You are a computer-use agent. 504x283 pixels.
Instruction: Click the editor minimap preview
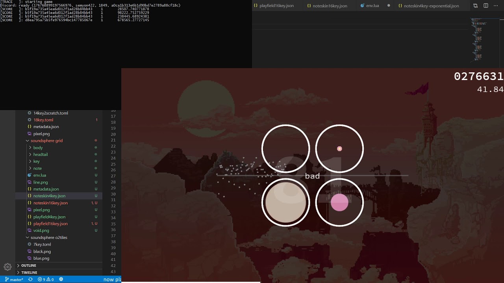tap(480, 39)
